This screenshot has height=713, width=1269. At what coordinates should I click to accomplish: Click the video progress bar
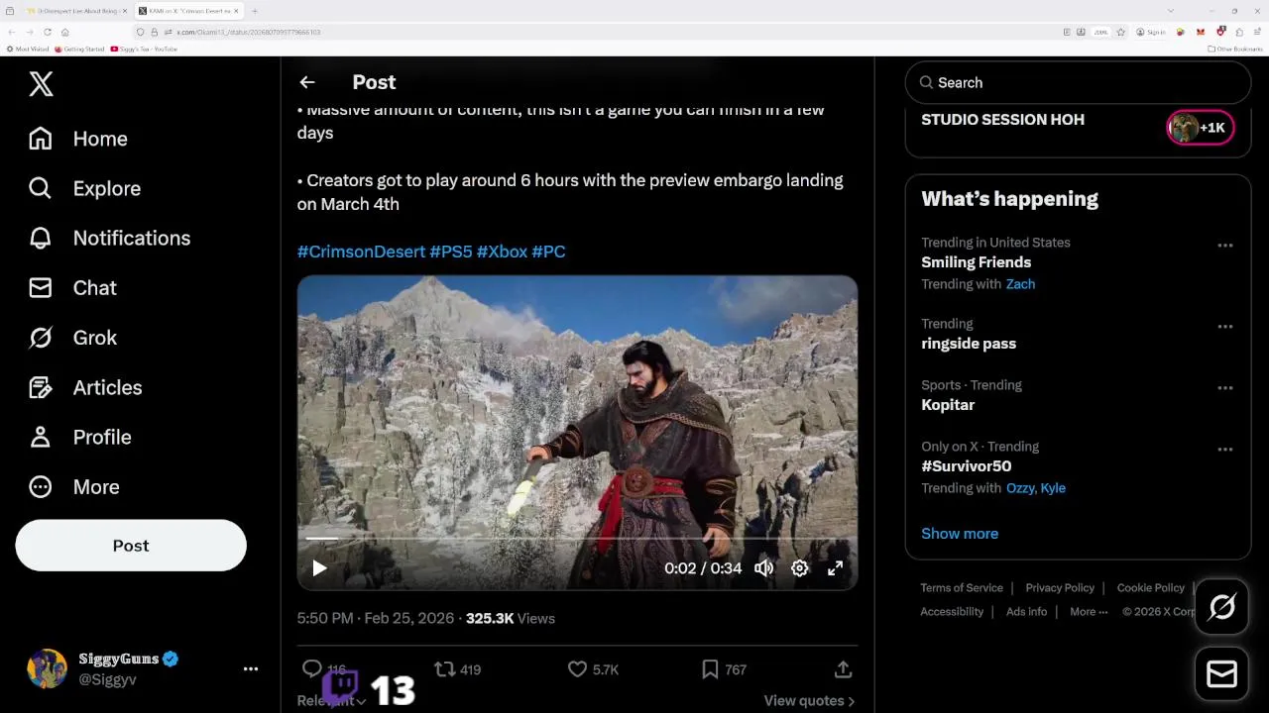pyautogui.click(x=577, y=539)
